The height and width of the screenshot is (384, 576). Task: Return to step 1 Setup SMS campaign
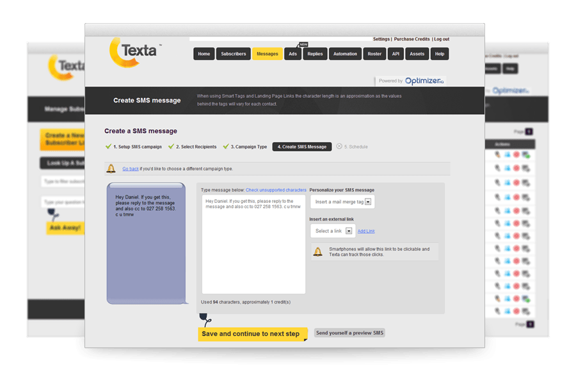[134, 147]
